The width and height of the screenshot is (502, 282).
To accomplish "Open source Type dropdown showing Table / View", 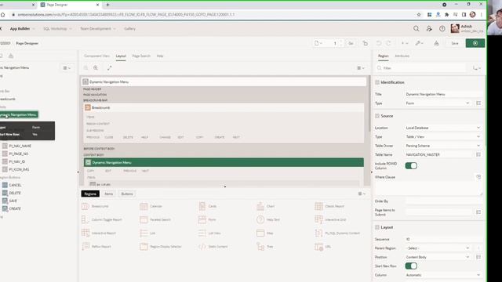I will pos(443,136).
